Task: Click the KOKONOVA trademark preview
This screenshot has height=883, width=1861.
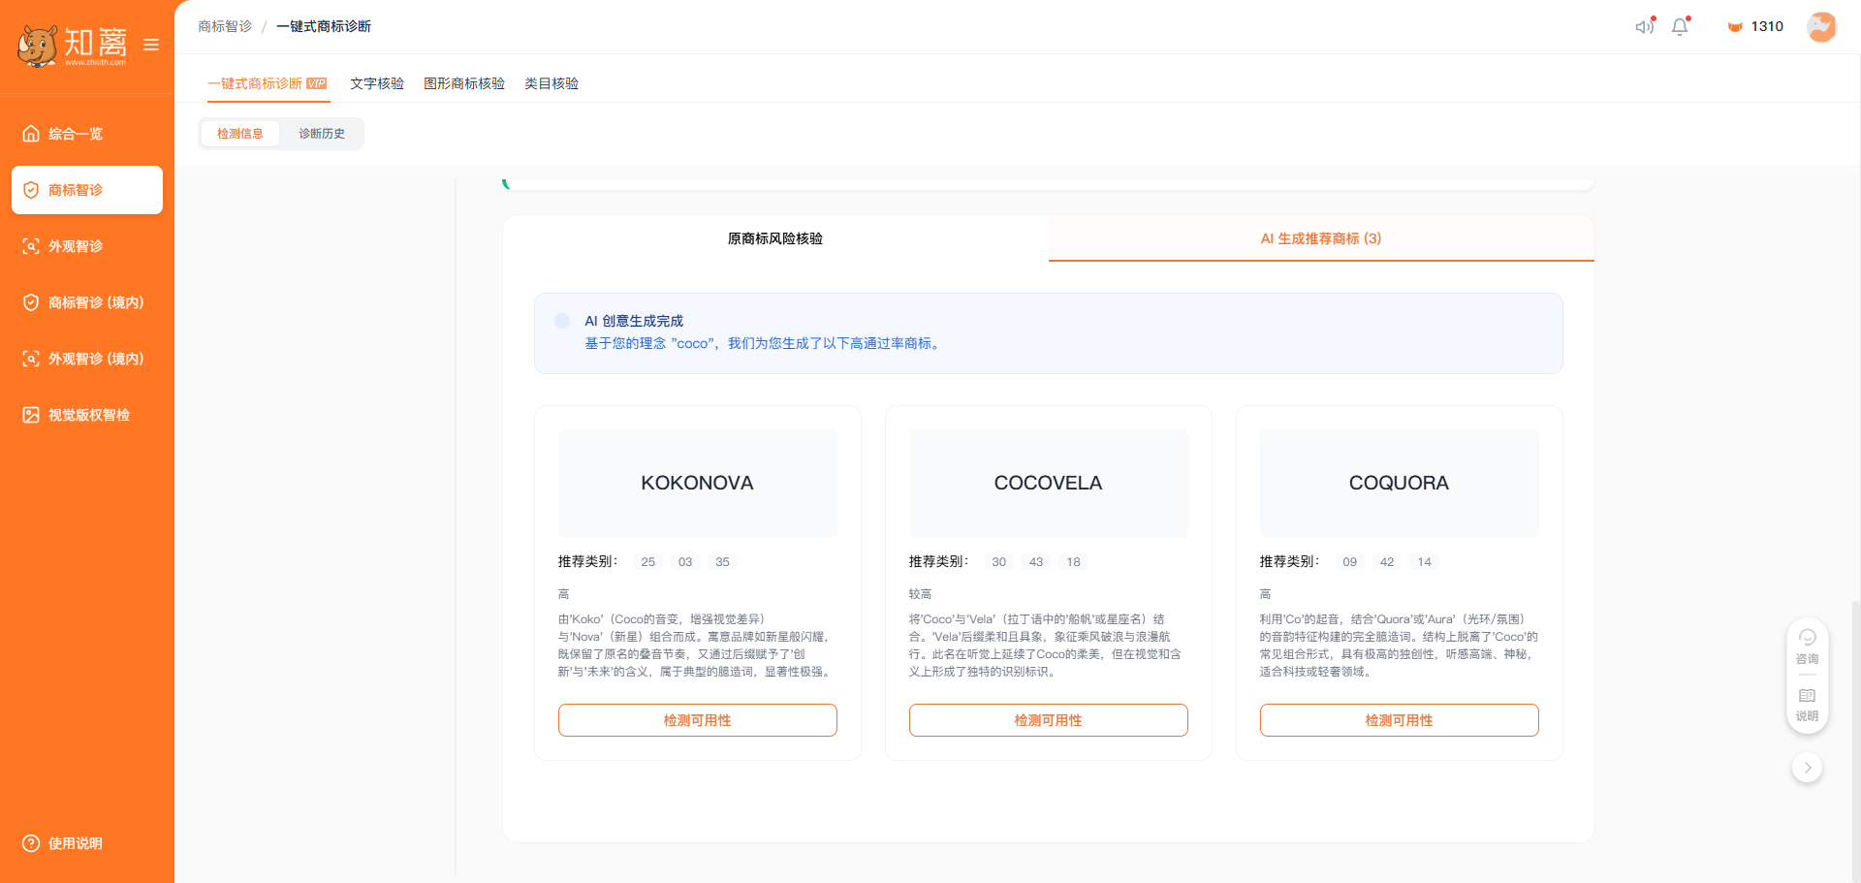Action: (x=698, y=483)
